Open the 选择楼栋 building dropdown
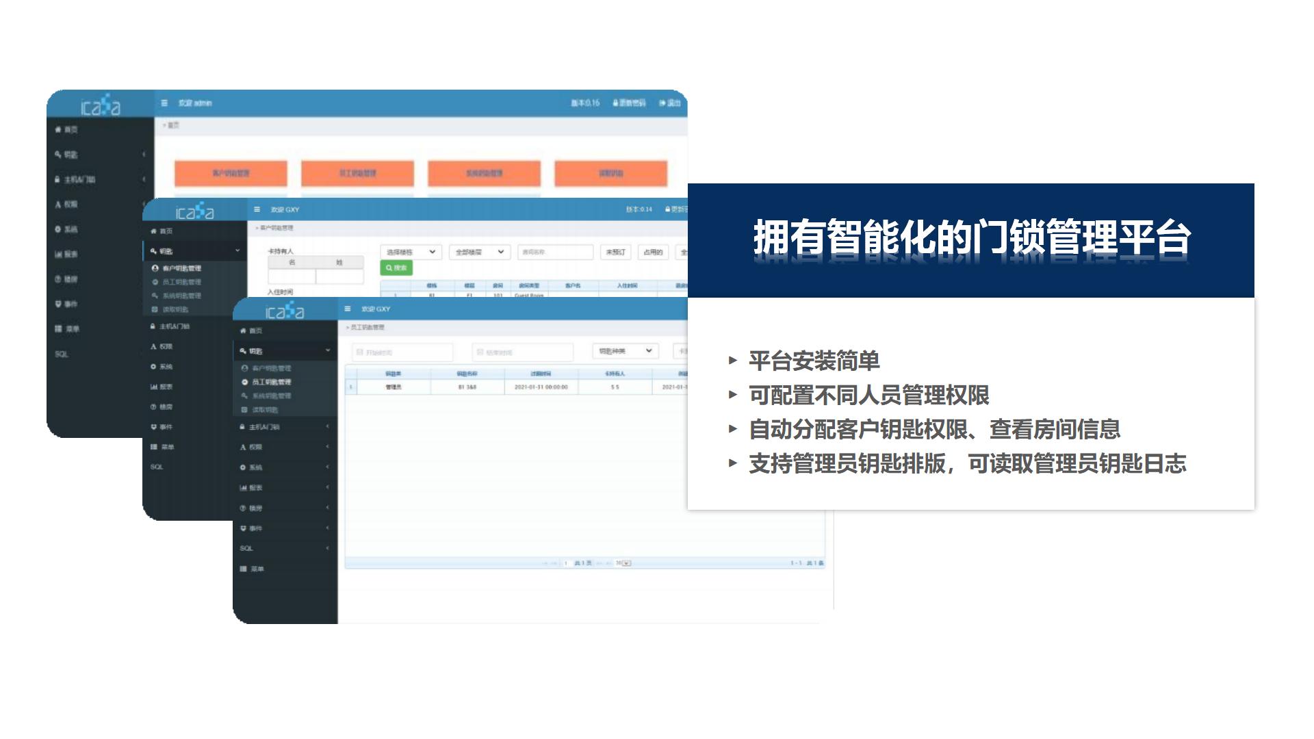 411,252
